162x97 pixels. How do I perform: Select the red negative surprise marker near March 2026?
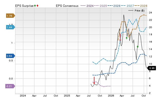(120, 37)
